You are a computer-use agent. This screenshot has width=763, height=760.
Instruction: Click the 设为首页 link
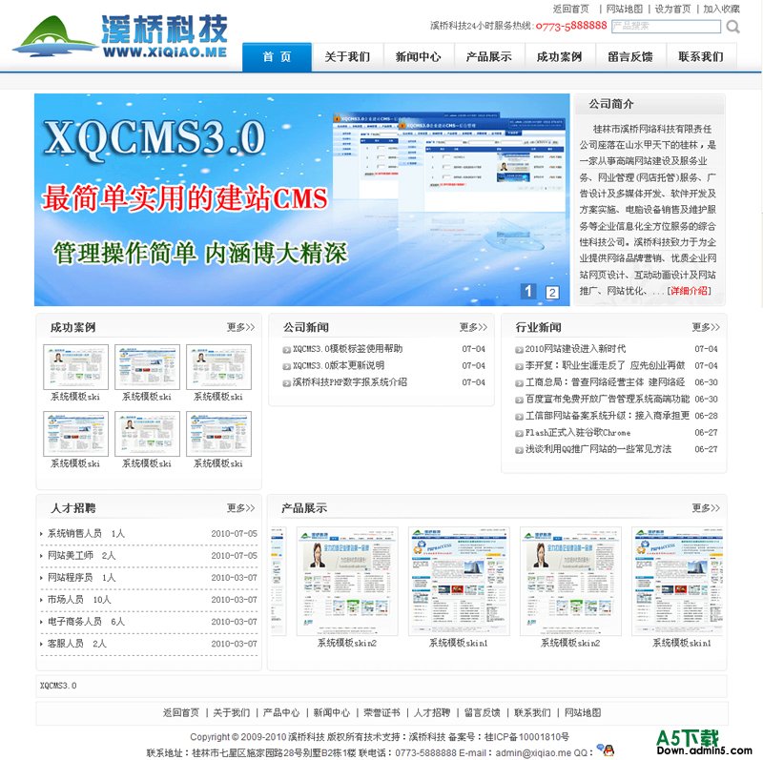(x=672, y=9)
